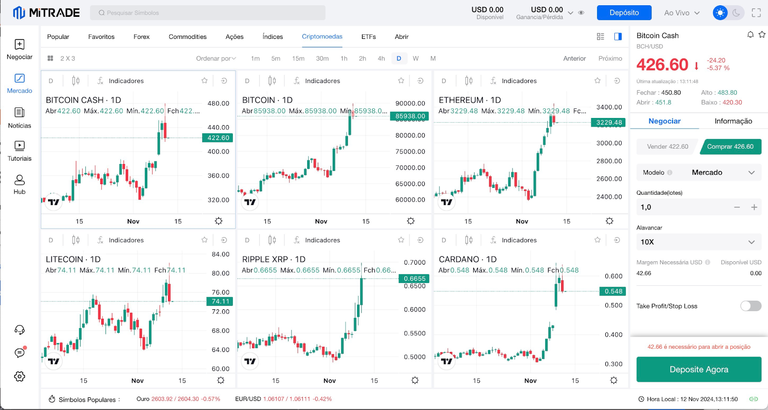Decrease quantity with the minus button
Image resolution: width=768 pixels, height=410 pixels.
[x=737, y=207]
